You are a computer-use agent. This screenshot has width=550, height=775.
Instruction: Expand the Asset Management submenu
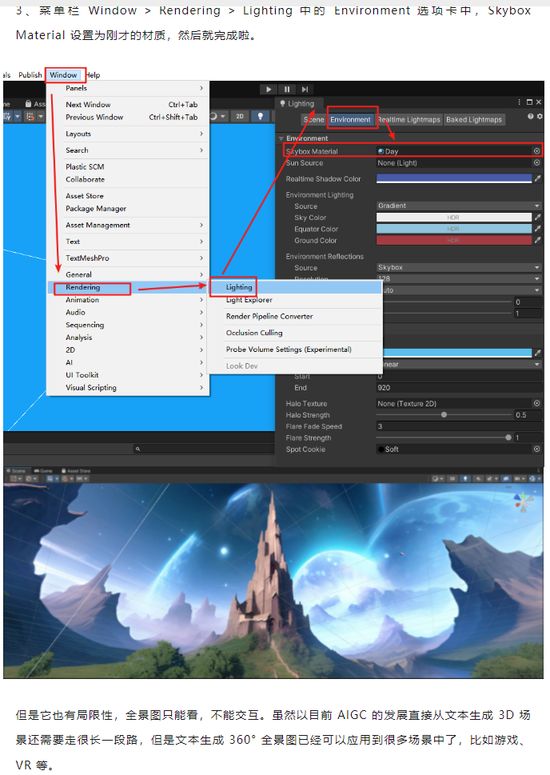click(x=128, y=225)
